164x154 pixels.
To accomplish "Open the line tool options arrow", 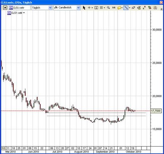I will click(129, 8).
